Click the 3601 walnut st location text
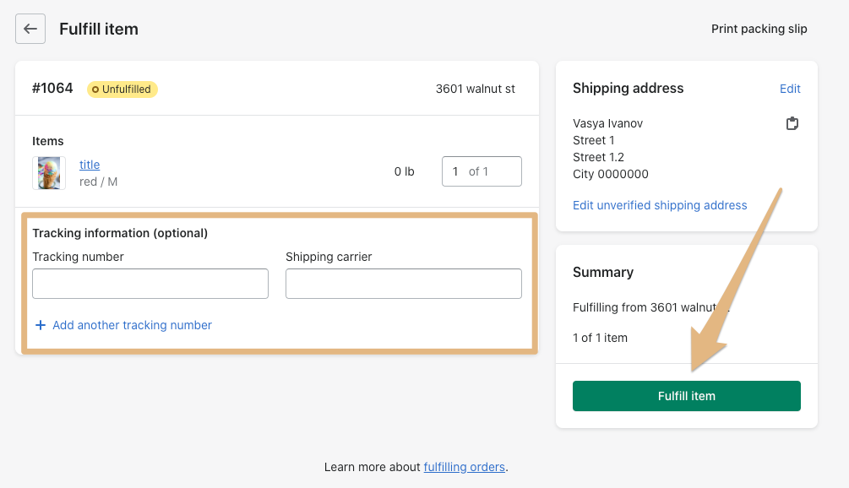The height and width of the screenshot is (488, 849). click(476, 89)
